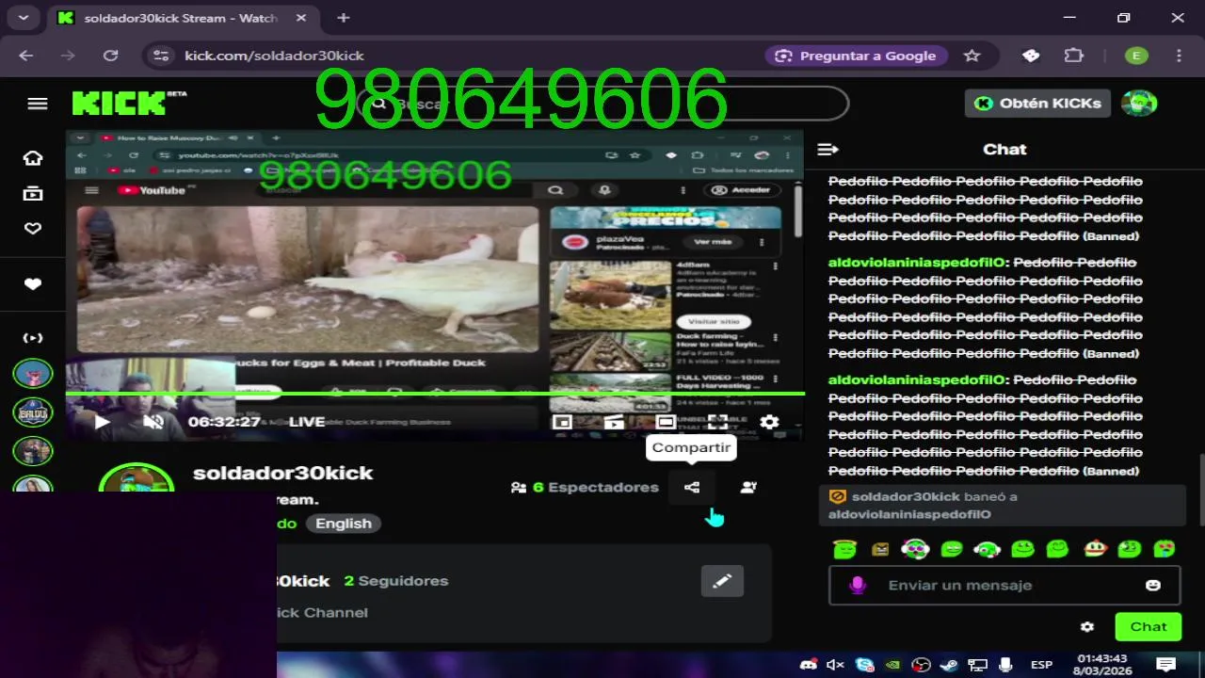The width and height of the screenshot is (1205, 678).
Task: Send message with green Chat button
Action: (x=1149, y=626)
